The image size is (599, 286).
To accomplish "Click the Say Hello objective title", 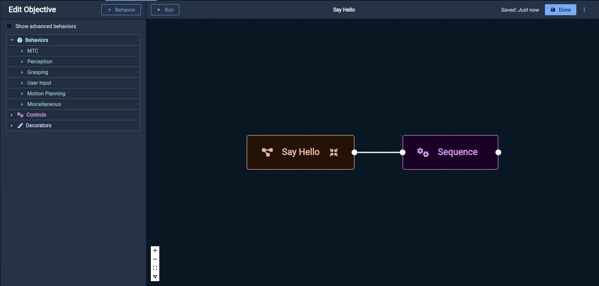I will 344,10.
